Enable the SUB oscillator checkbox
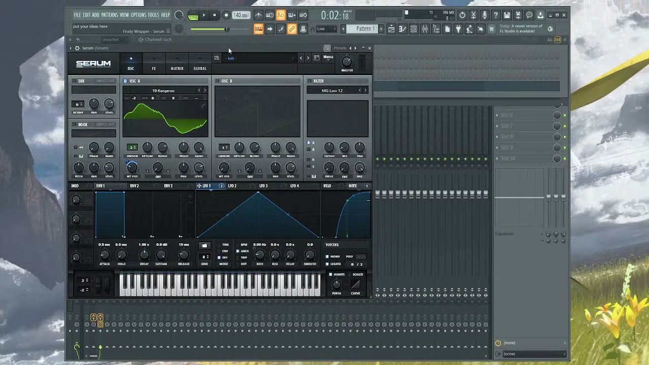 click(x=74, y=81)
